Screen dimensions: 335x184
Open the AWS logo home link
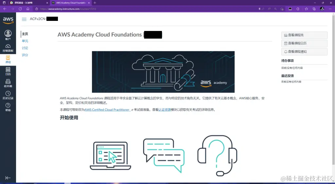(x=8, y=21)
